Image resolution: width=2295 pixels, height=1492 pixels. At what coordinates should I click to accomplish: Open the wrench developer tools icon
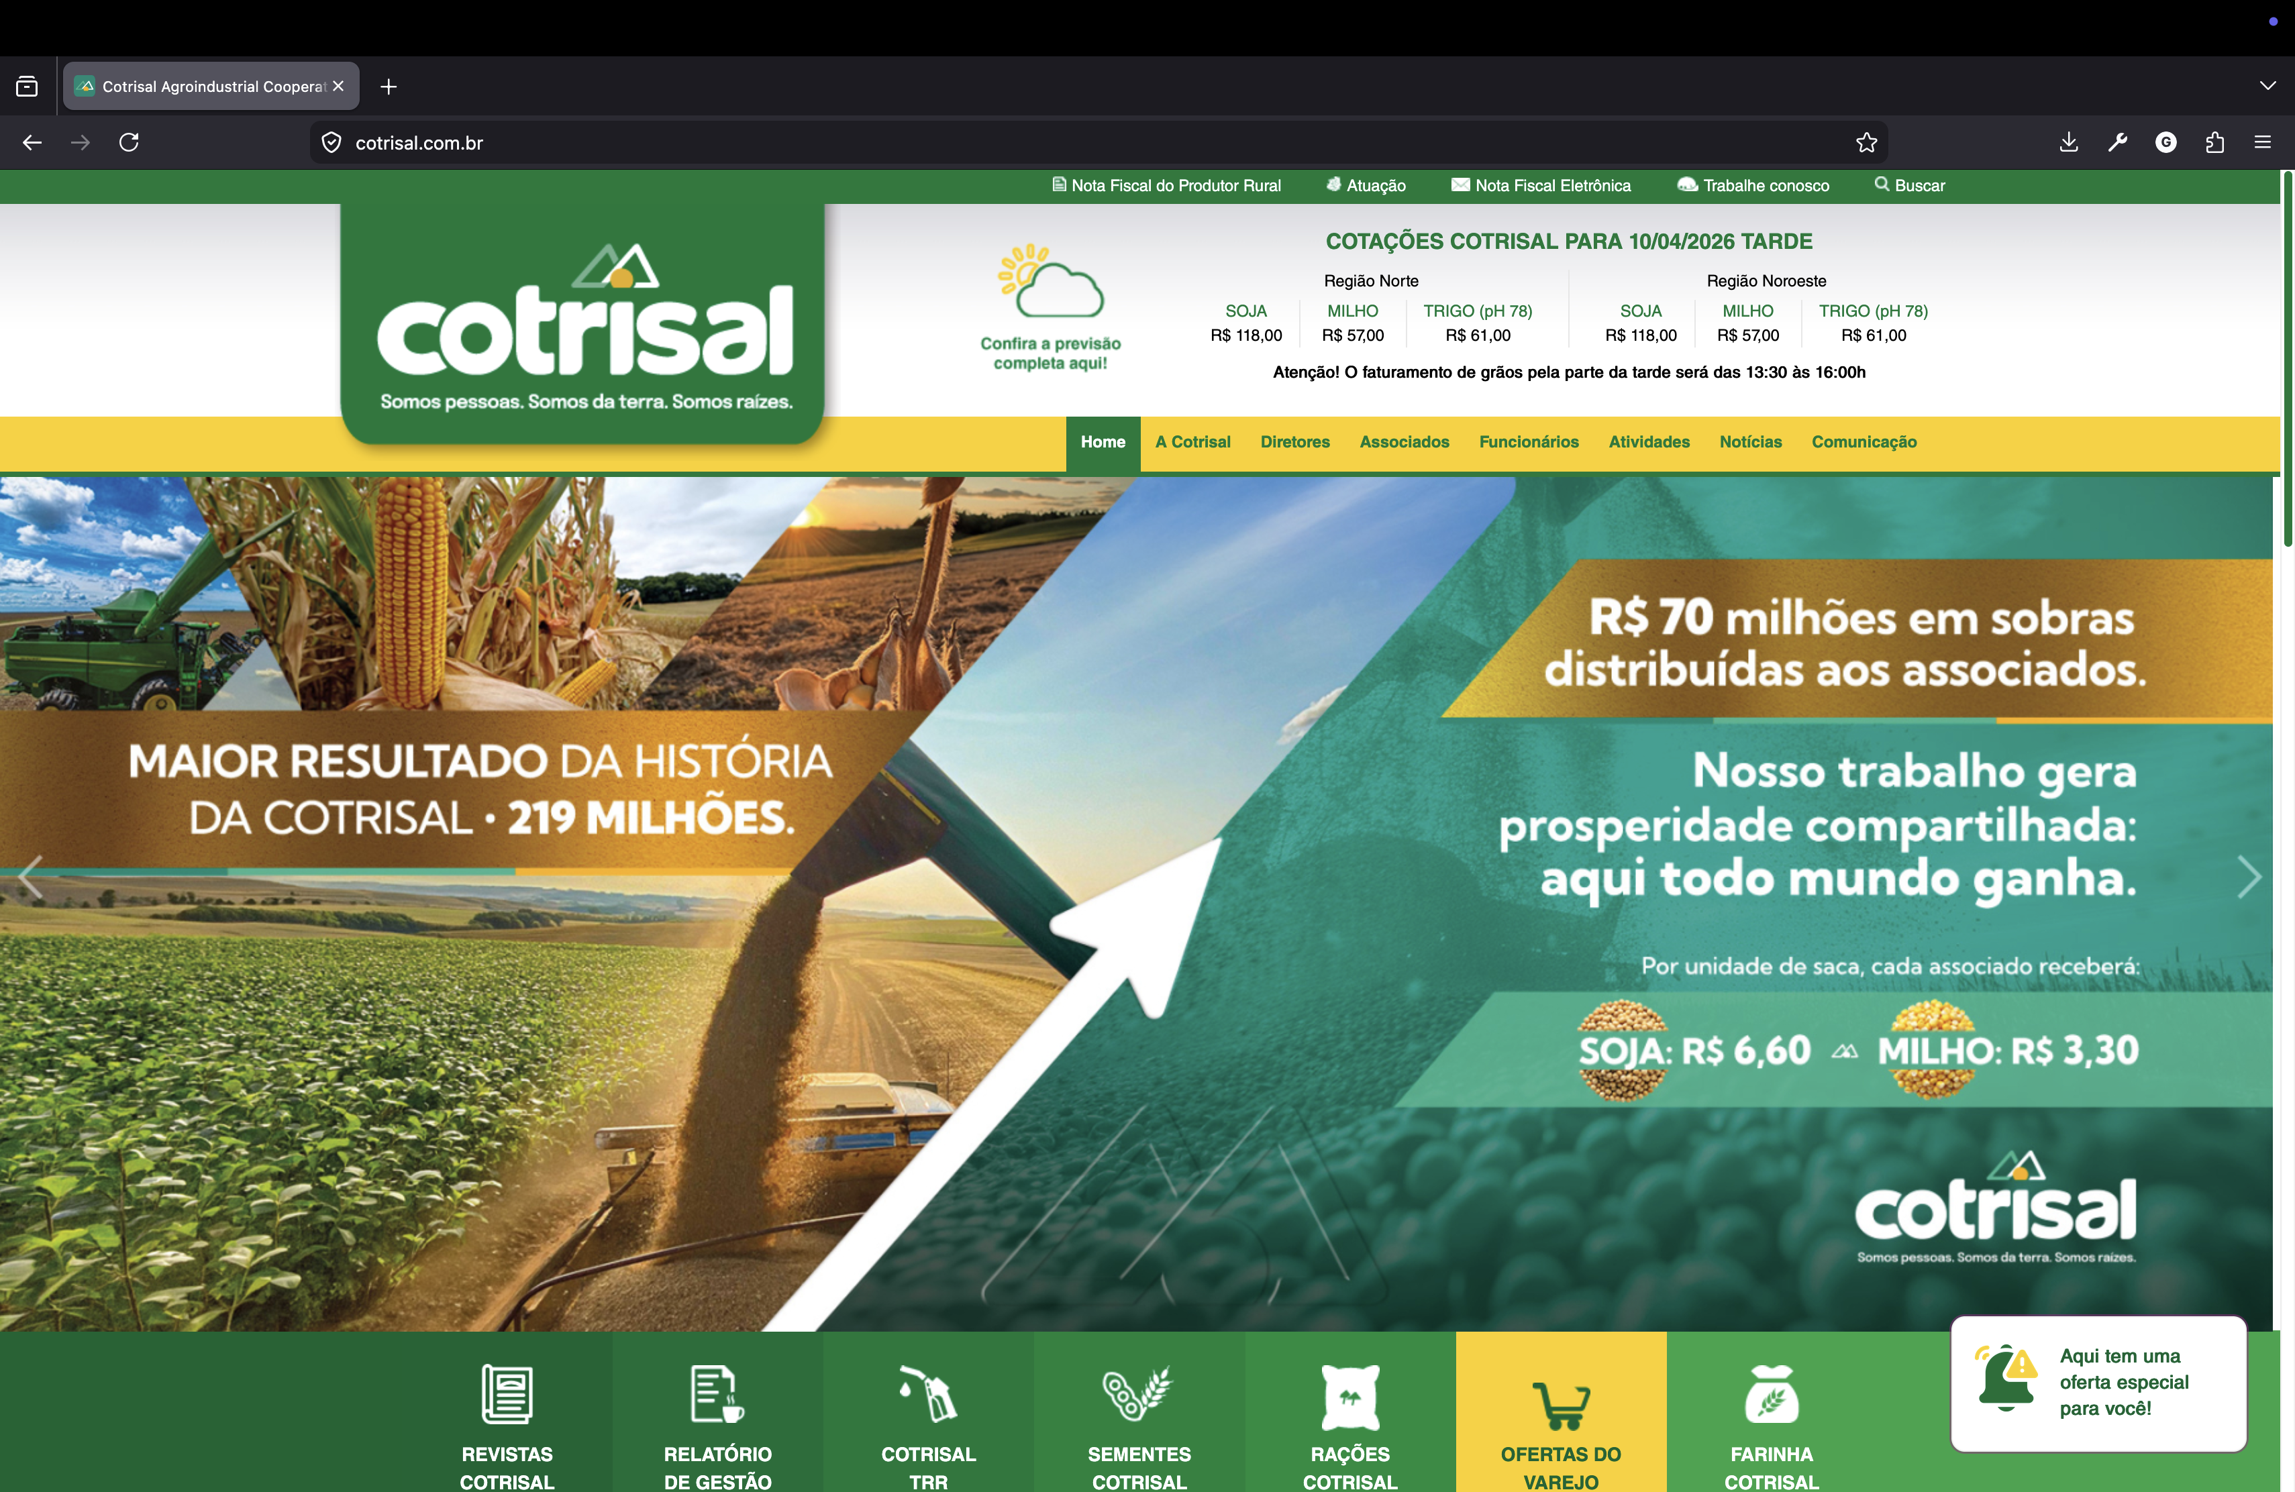(2118, 143)
